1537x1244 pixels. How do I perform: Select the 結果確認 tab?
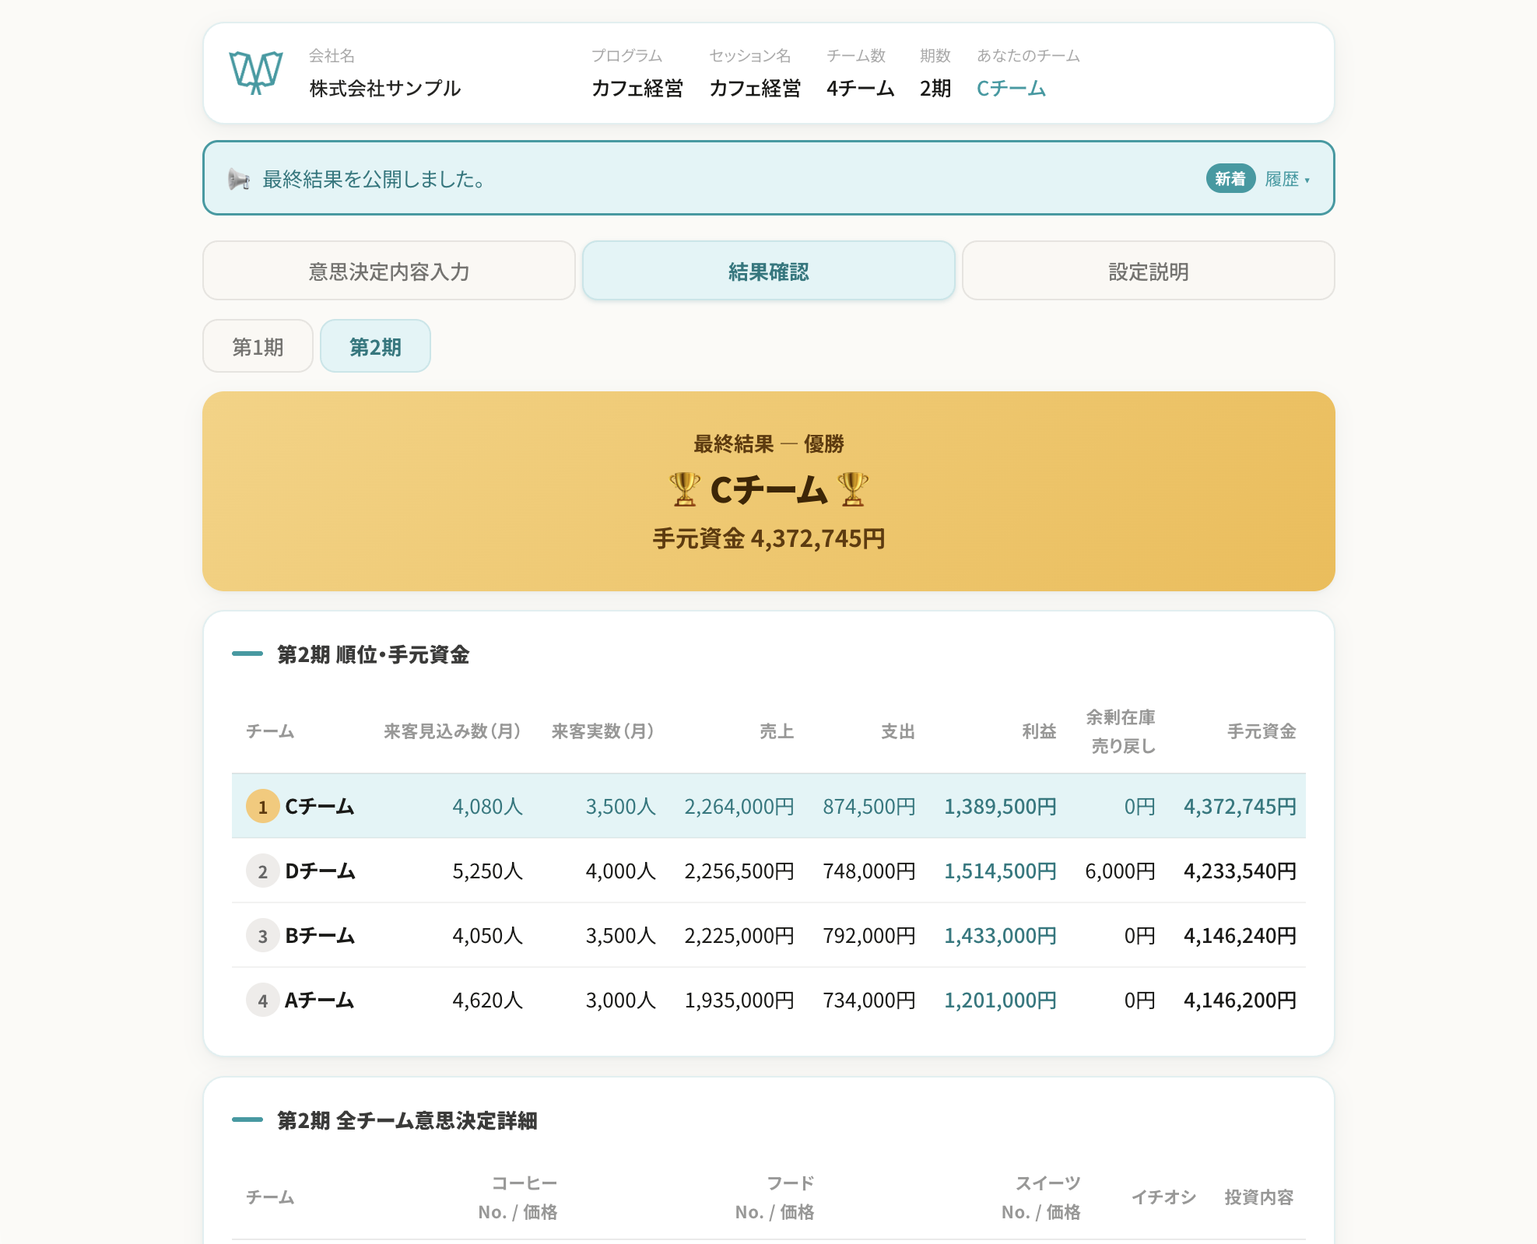[x=769, y=271]
